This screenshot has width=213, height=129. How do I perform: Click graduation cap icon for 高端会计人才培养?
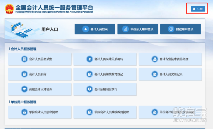(24, 89)
